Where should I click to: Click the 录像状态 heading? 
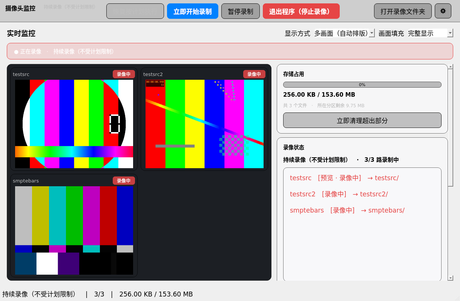(294, 147)
